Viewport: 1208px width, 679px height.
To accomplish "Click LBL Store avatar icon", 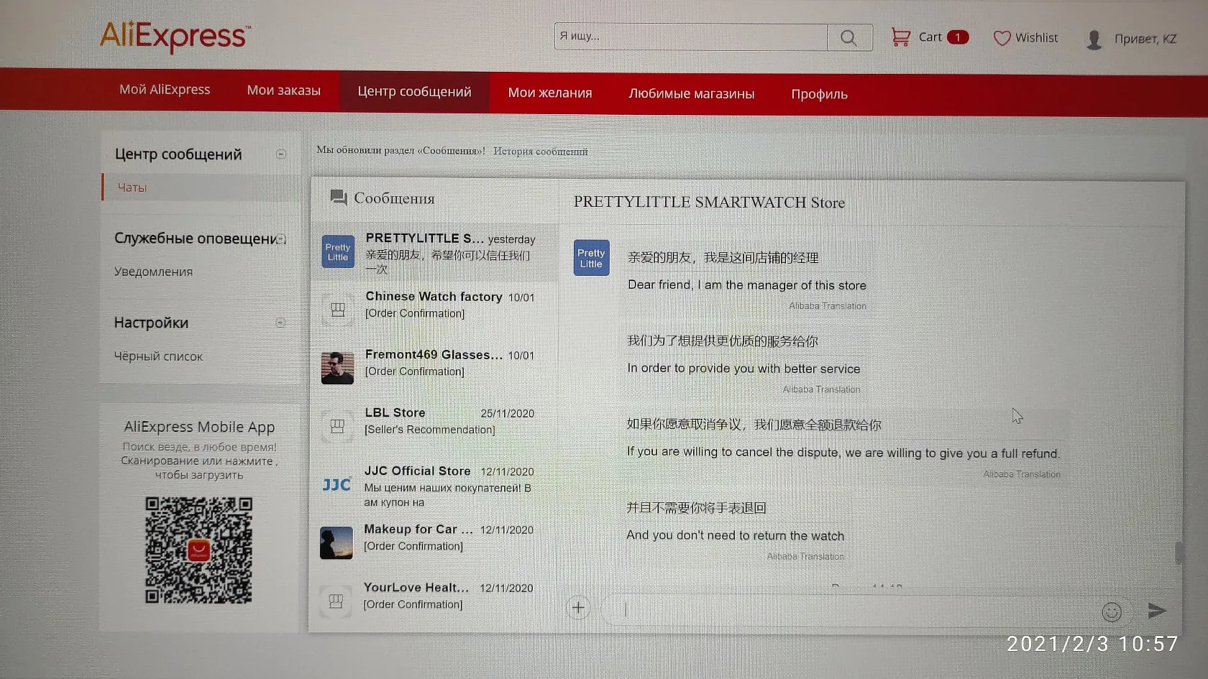I will point(337,426).
